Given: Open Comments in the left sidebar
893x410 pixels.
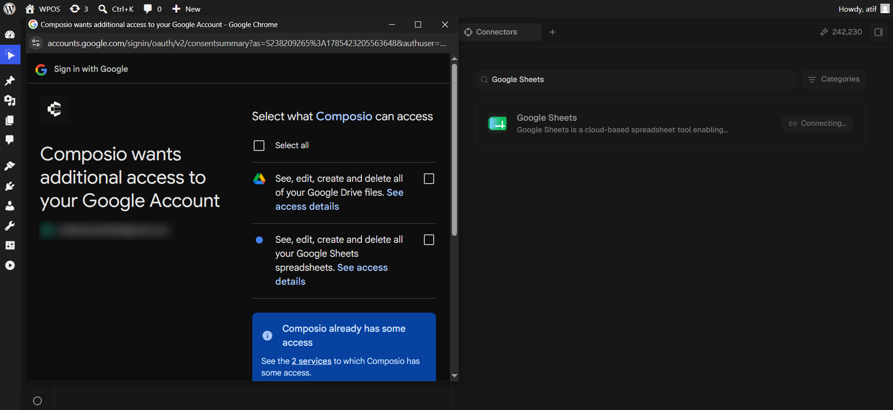Looking at the screenshot, I should (10, 140).
